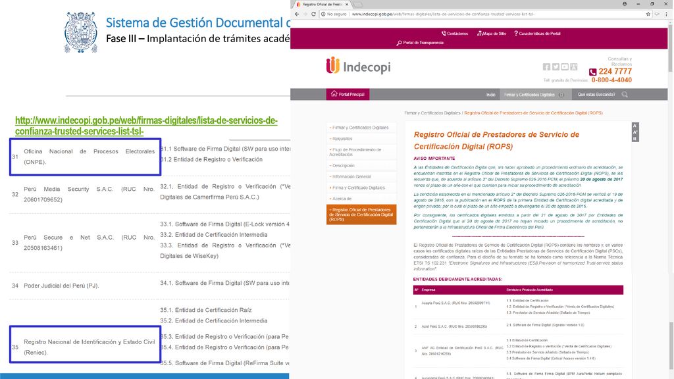This screenshot has width=674, height=379.
Task: Click Firmar y Certificados Digitales breadcrumb
Action: (432, 113)
